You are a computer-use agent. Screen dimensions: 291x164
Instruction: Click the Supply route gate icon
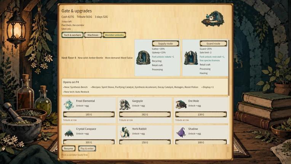point(143,58)
